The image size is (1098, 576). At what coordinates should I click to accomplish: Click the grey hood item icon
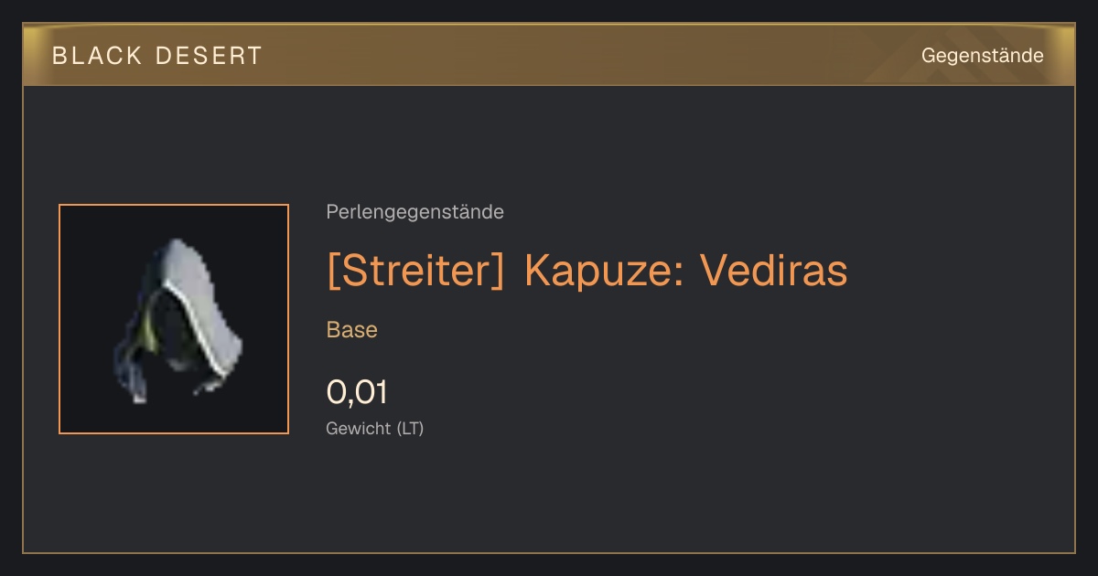[x=174, y=319]
